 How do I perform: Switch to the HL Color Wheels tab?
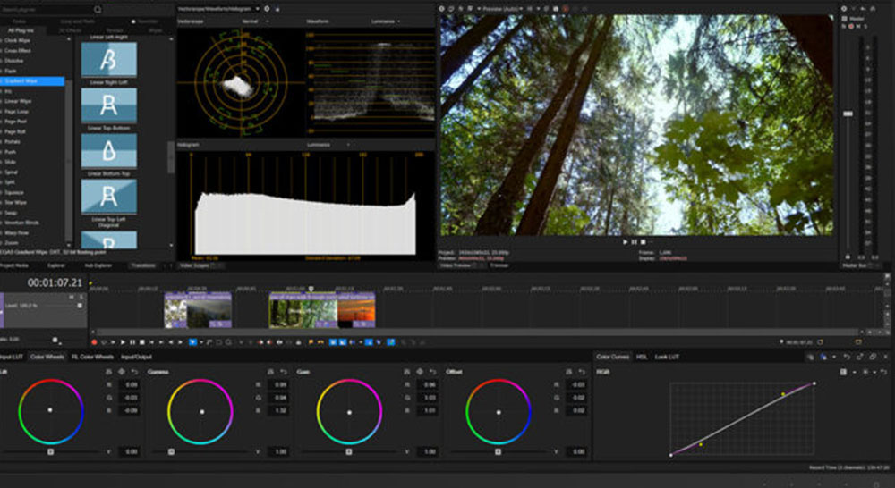click(x=92, y=357)
